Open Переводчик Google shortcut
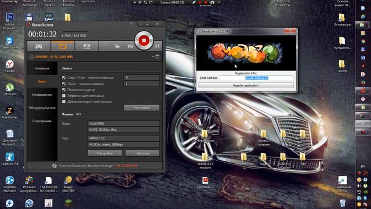The image size is (371, 209). click(343, 184)
